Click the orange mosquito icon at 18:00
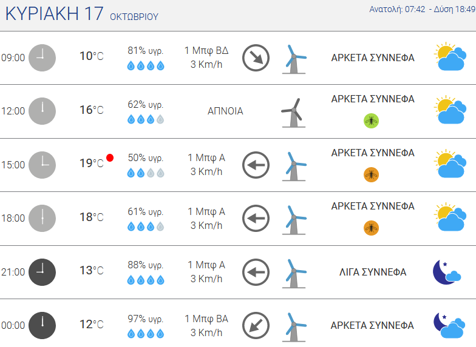 coord(372,228)
